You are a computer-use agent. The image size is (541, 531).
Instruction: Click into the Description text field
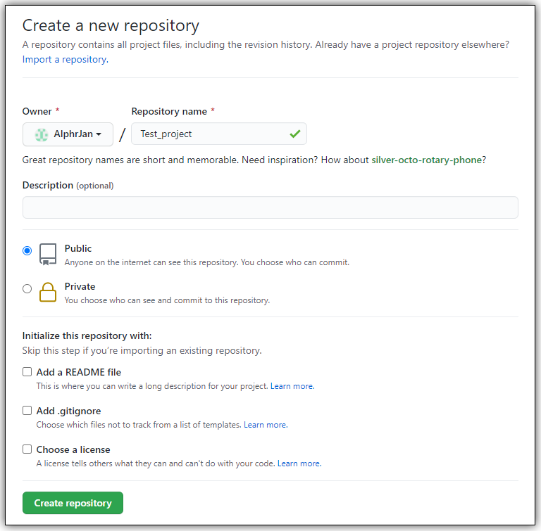coord(270,207)
